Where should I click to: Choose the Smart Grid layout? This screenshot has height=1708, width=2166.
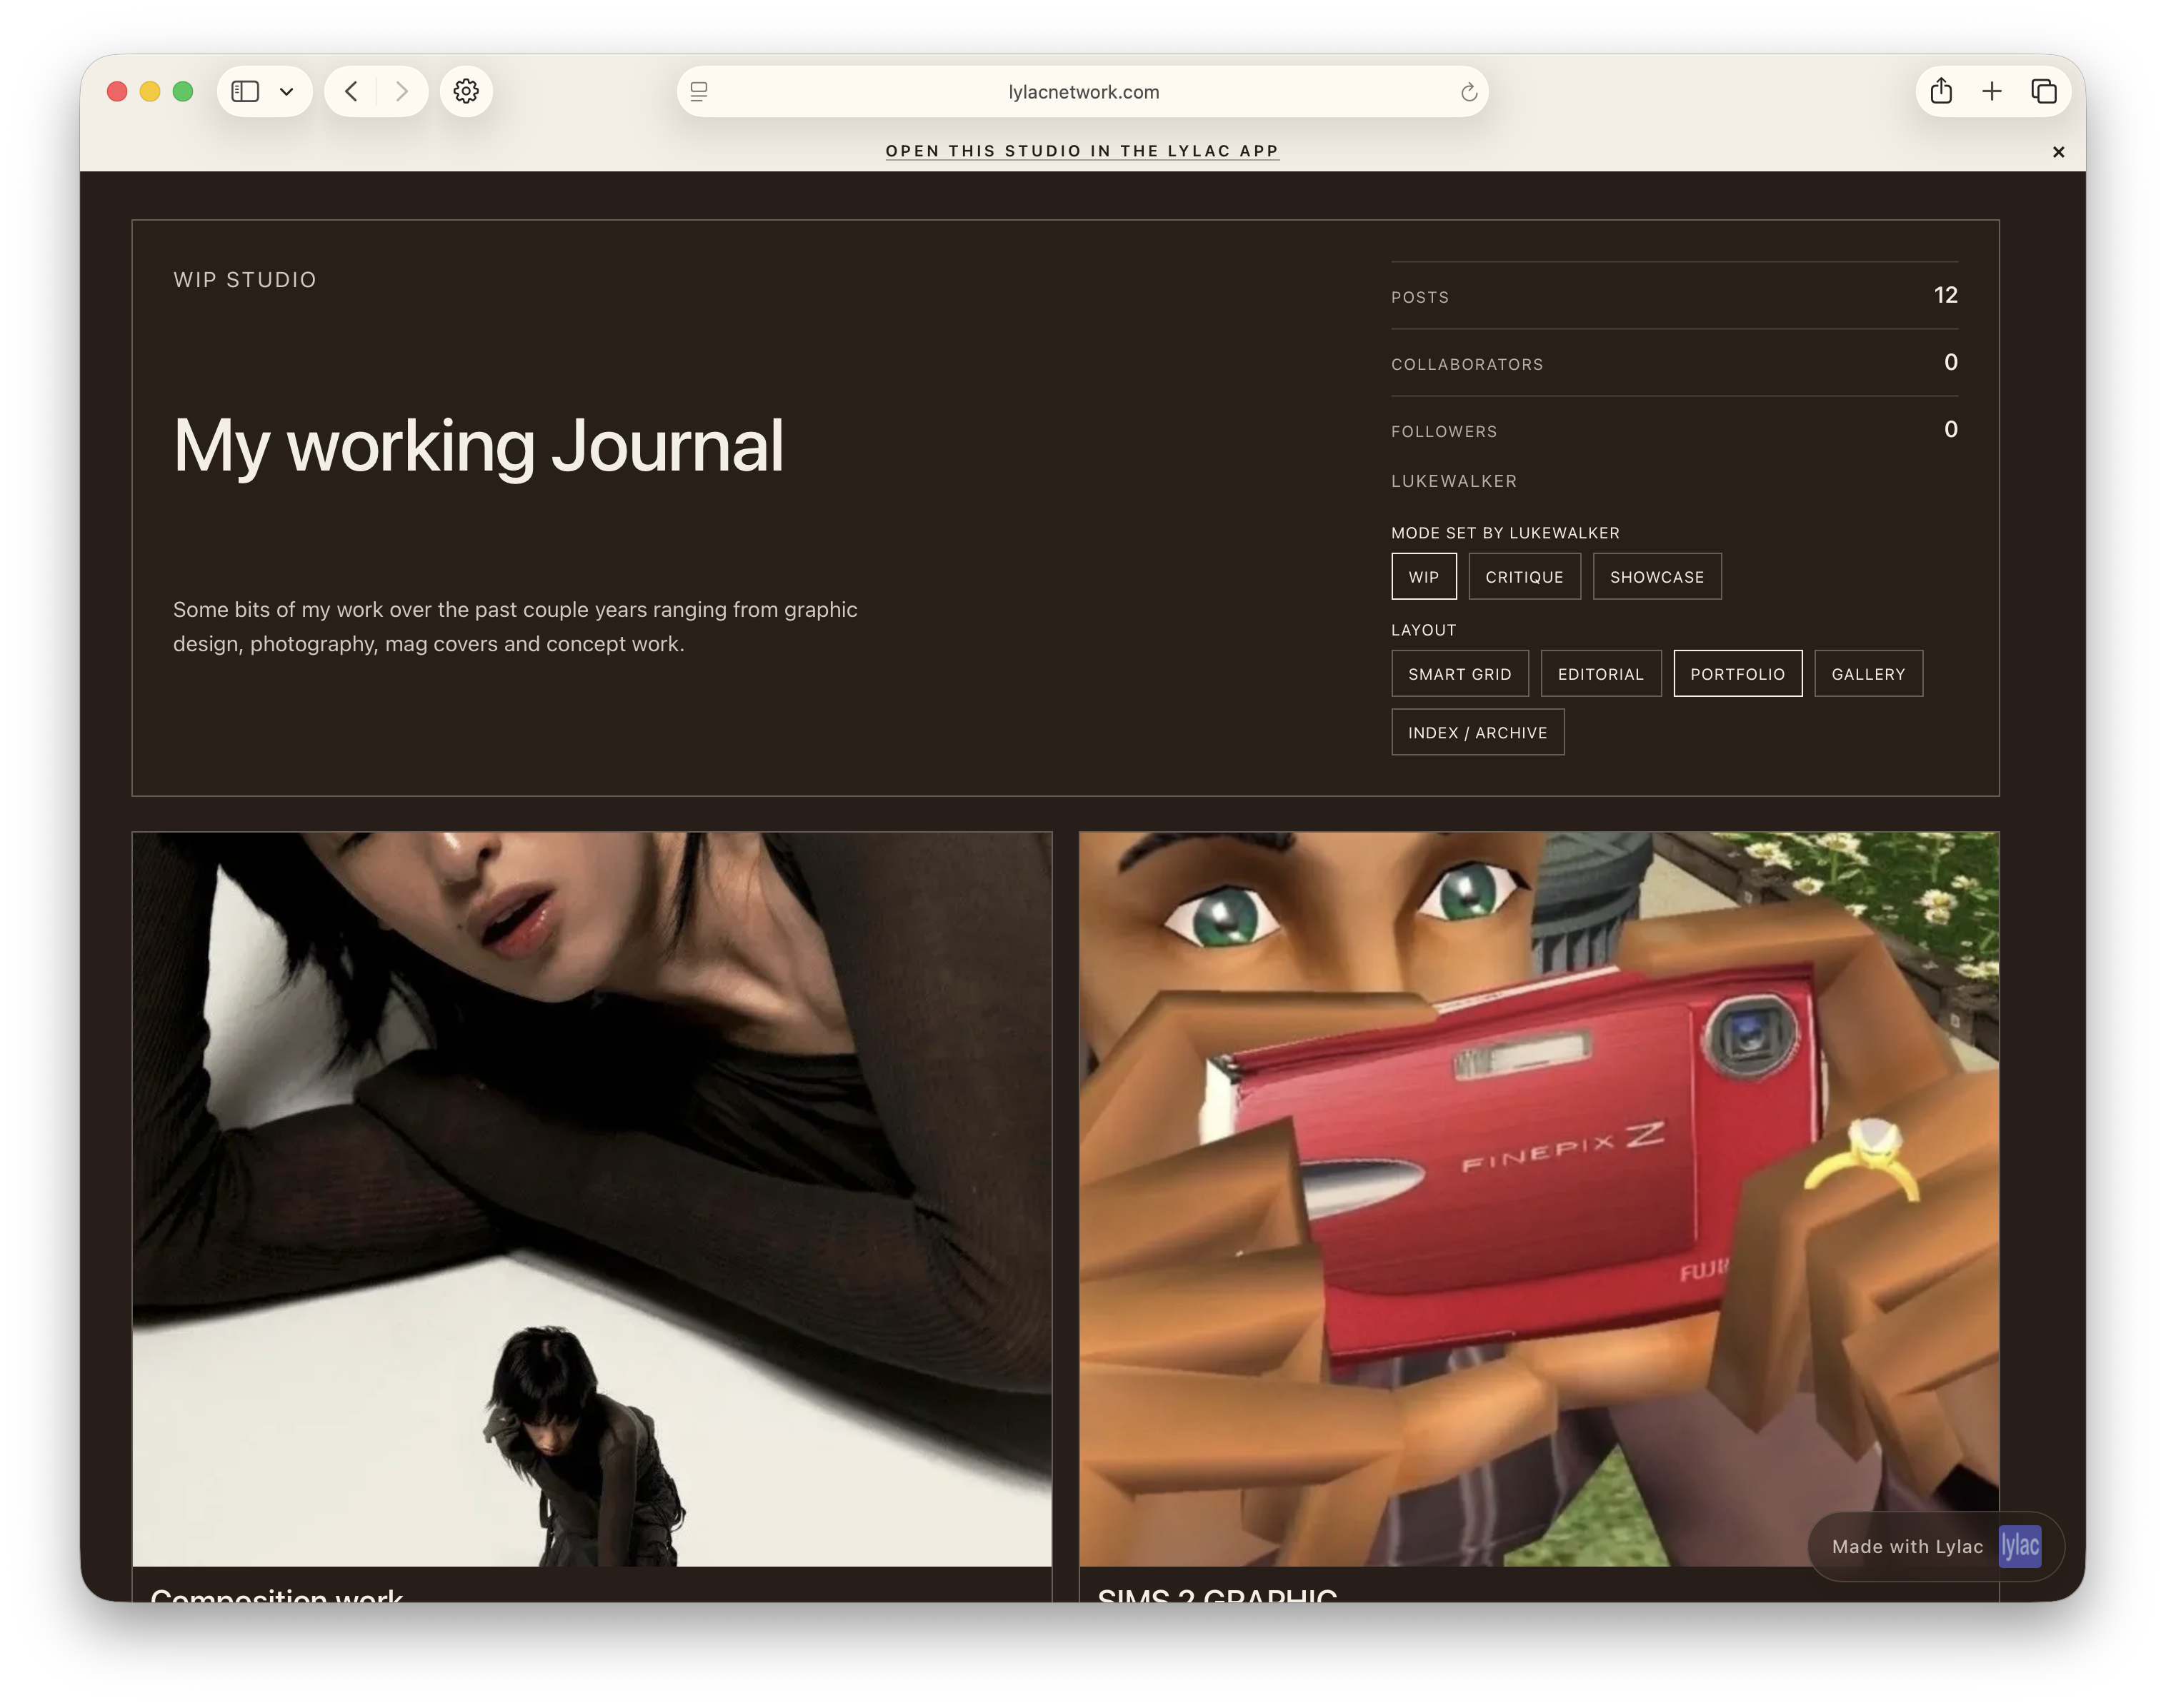[1459, 673]
